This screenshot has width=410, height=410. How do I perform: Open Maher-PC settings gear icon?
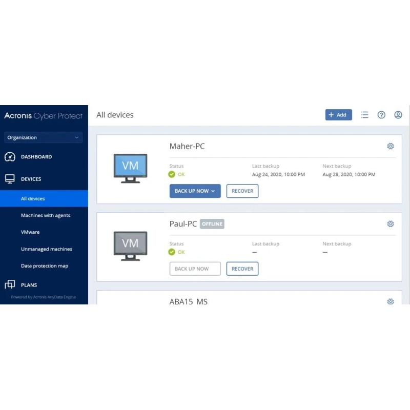point(391,146)
